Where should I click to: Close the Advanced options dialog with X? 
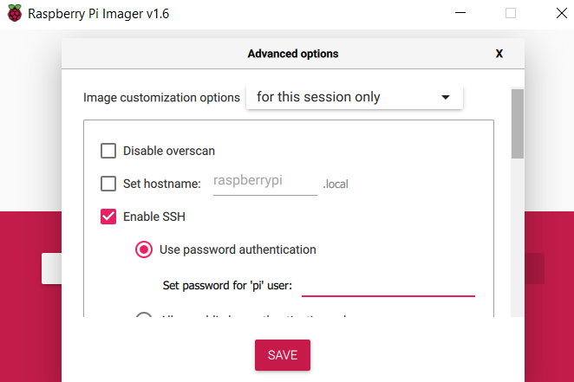[499, 54]
